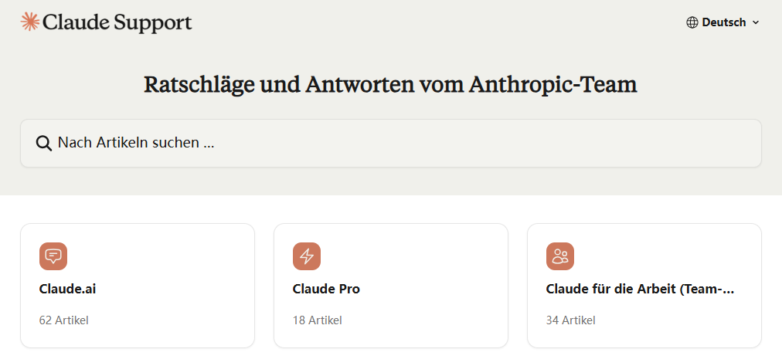782x359 pixels.
Task: Click the team people icon
Action: 560,256
